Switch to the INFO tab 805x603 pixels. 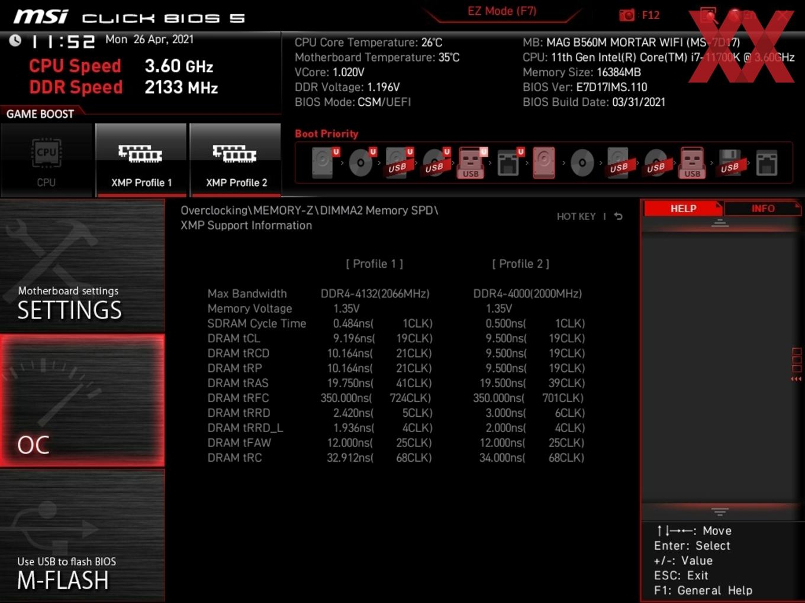click(x=763, y=209)
